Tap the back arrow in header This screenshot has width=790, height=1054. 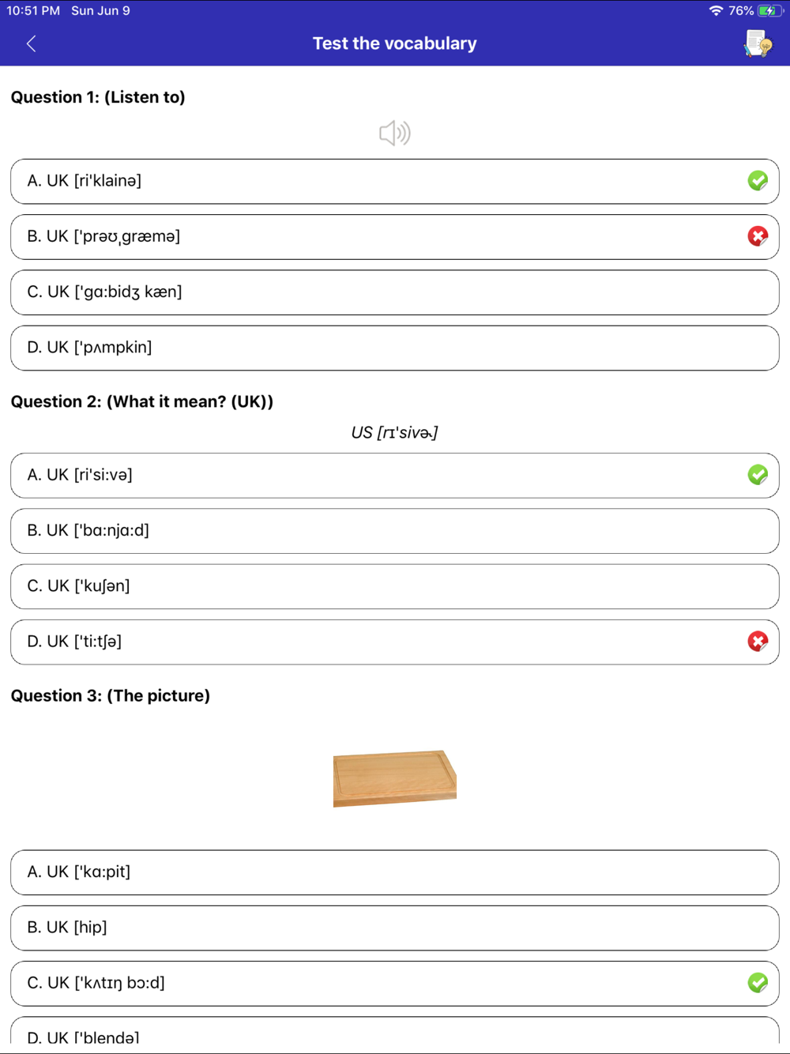[32, 43]
